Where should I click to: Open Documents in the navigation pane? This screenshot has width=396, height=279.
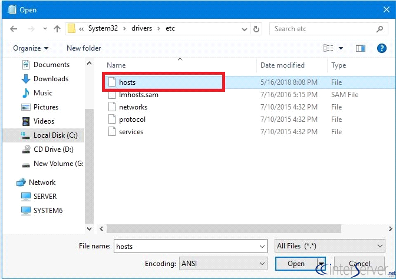[51, 65]
